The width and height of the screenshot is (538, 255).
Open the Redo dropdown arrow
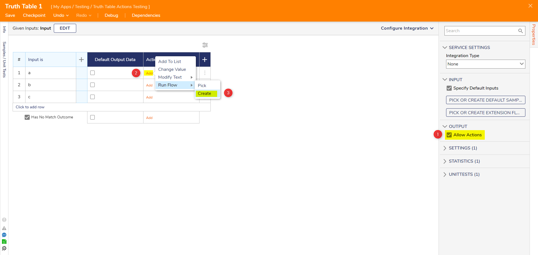point(90,15)
